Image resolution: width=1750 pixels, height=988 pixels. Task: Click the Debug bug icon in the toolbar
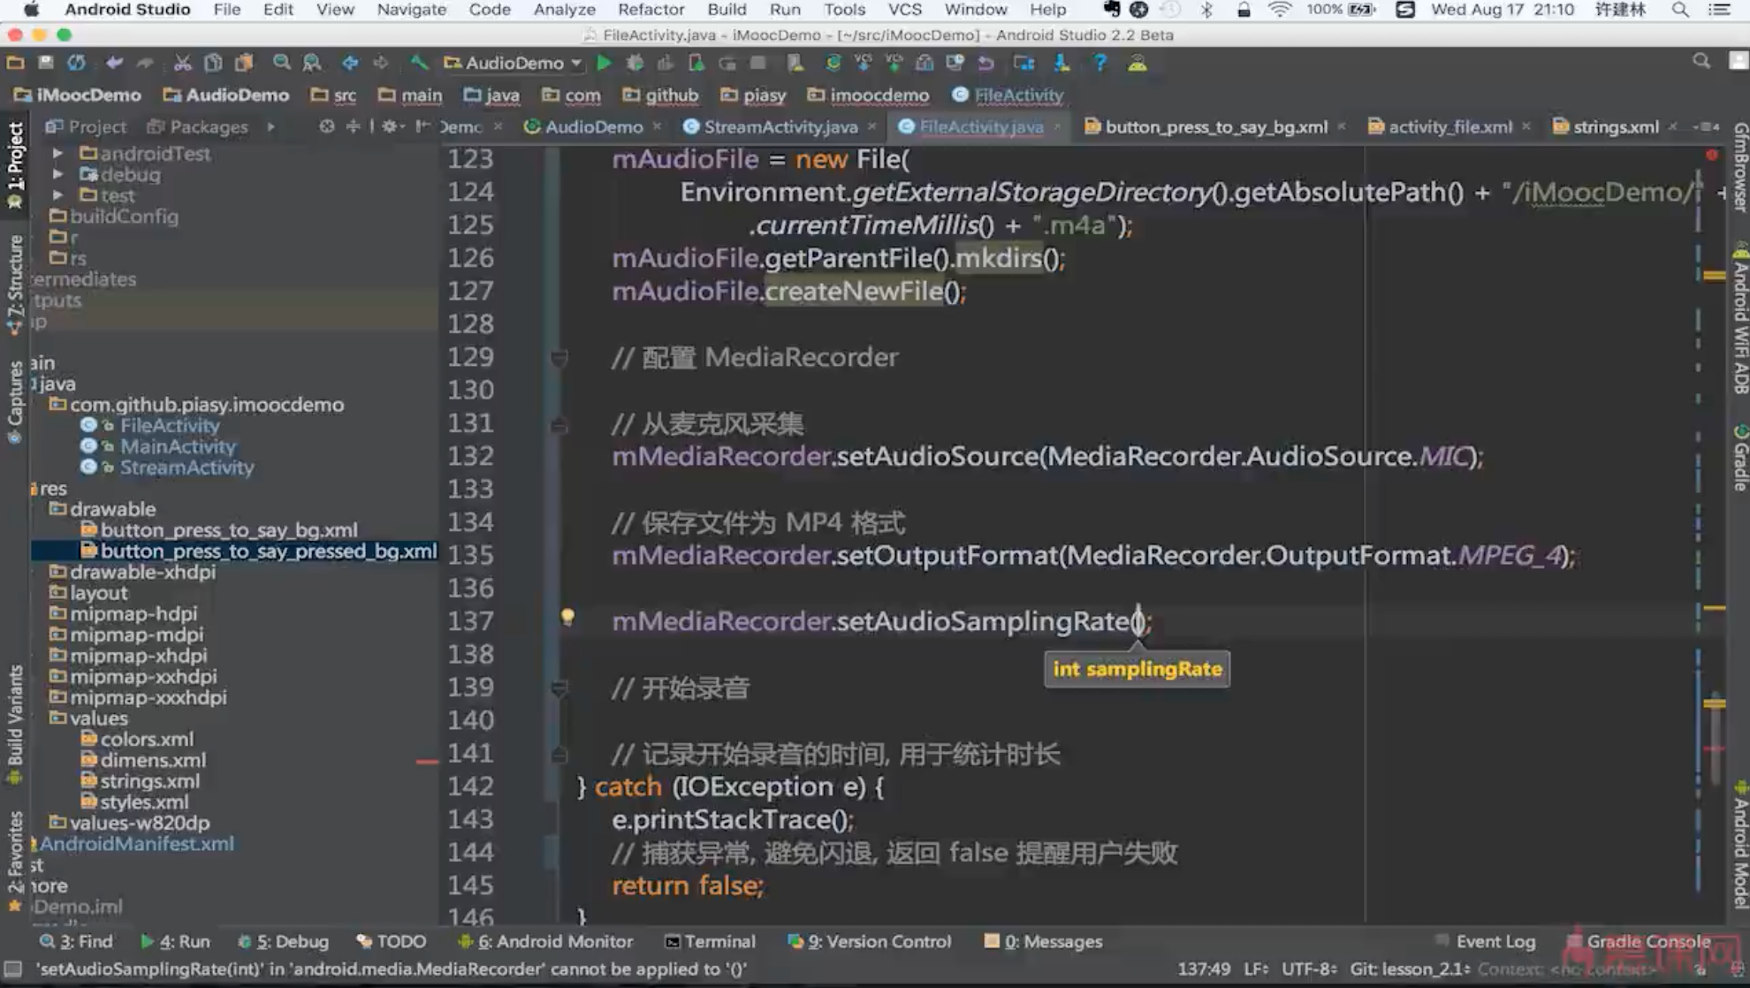pos(635,63)
